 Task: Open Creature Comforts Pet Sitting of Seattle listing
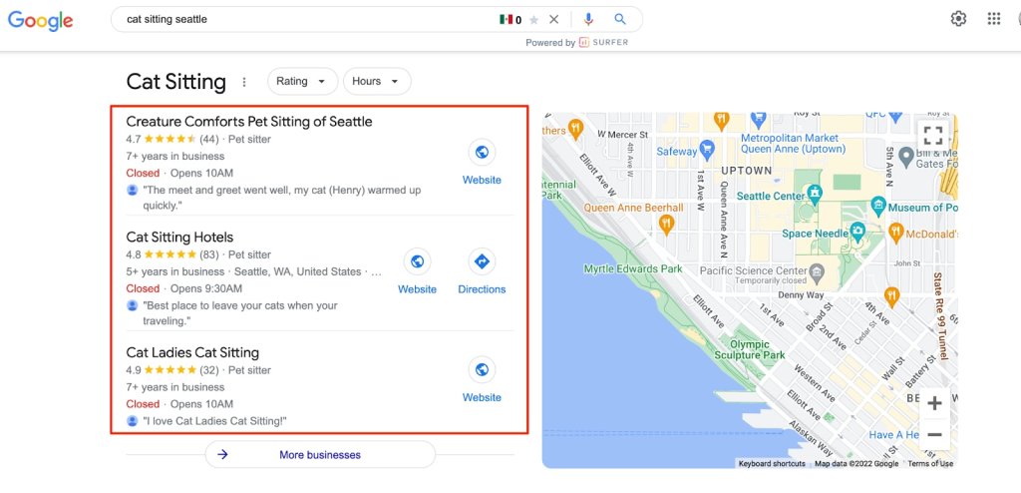(248, 122)
